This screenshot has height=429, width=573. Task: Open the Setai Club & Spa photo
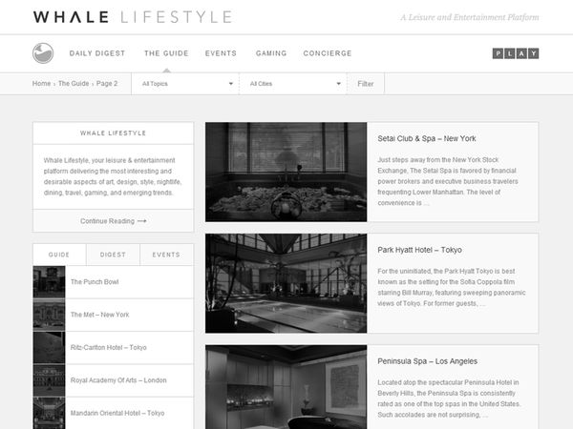click(x=286, y=172)
